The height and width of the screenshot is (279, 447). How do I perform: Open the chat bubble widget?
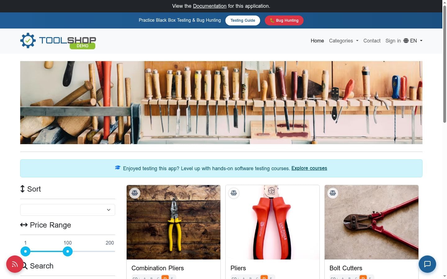pyautogui.click(x=427, y=264)
